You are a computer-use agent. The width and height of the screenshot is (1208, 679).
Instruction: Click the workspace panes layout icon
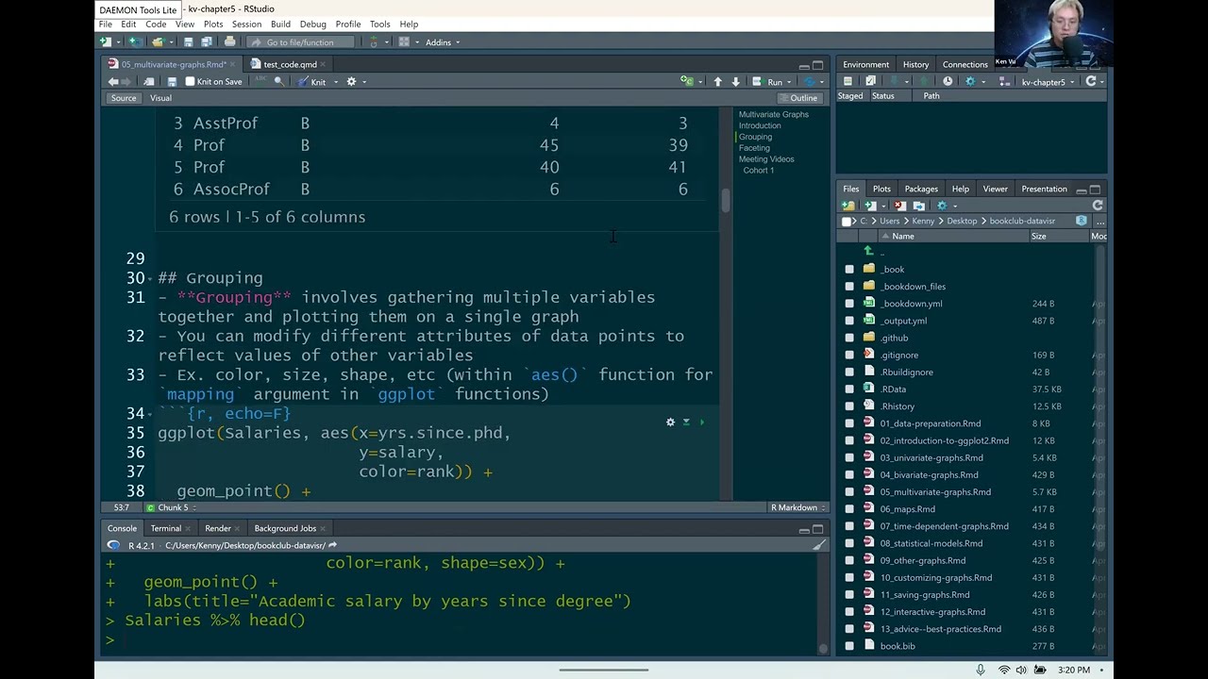404,41
